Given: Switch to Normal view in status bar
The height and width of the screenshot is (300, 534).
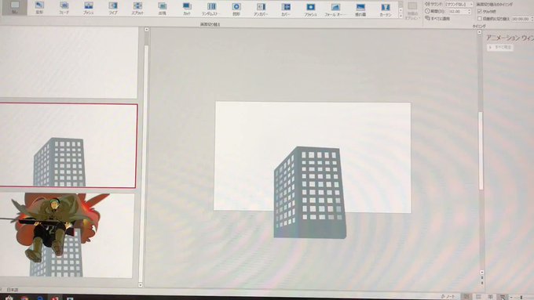Looking at the screenshot, I should 466,297.
